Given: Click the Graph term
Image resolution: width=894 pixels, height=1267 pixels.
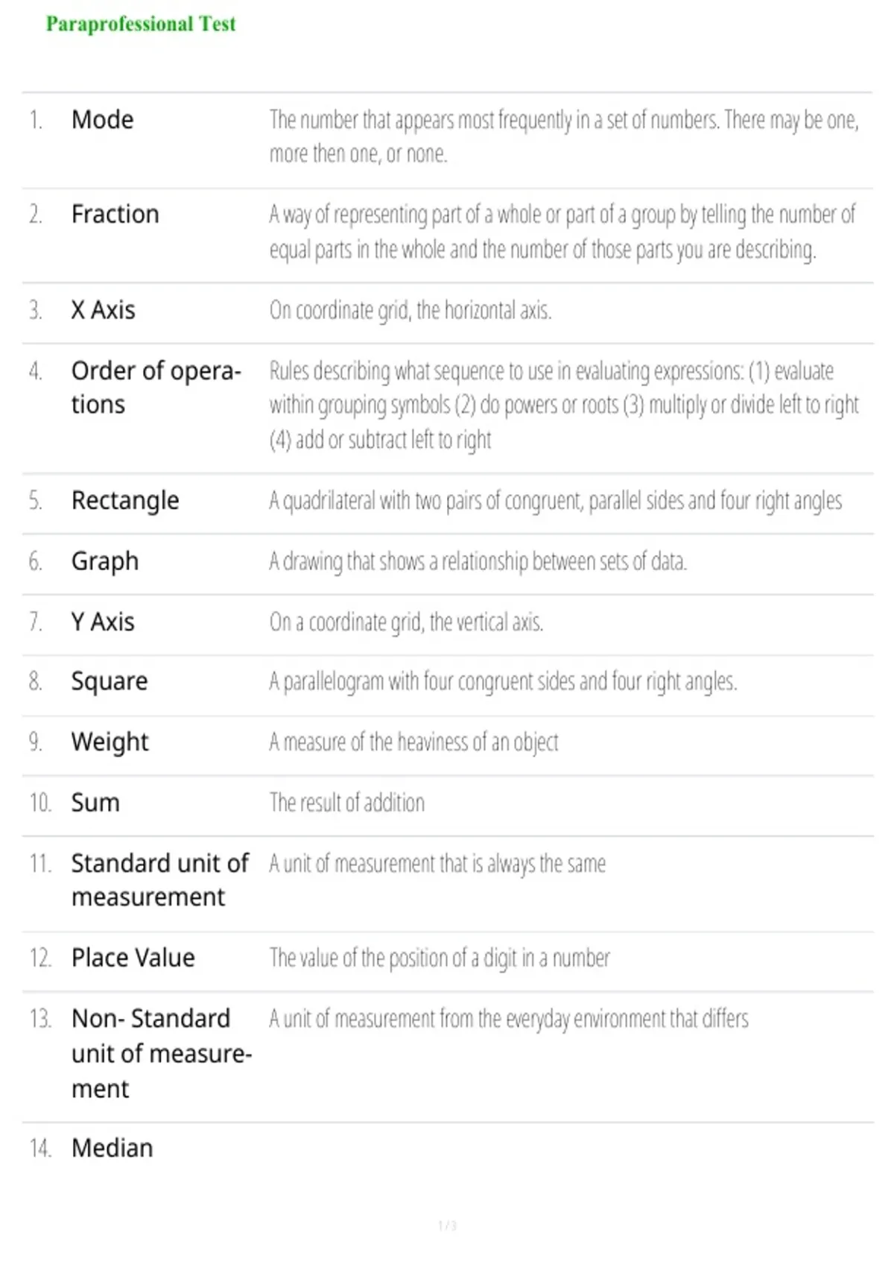Looking at the screenshot, I should (105, 561).
